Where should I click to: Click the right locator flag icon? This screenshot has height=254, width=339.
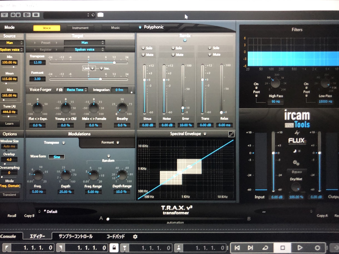[61, 248]
